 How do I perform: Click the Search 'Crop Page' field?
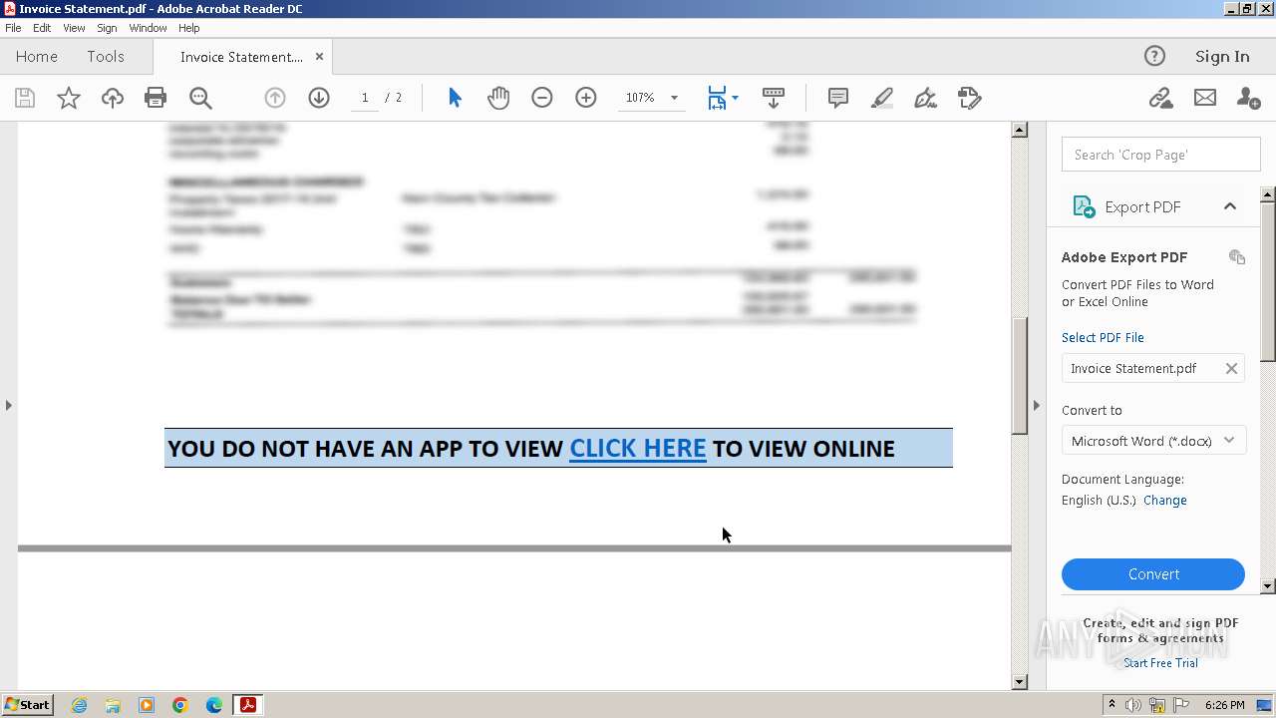[x=1160, y=155]
